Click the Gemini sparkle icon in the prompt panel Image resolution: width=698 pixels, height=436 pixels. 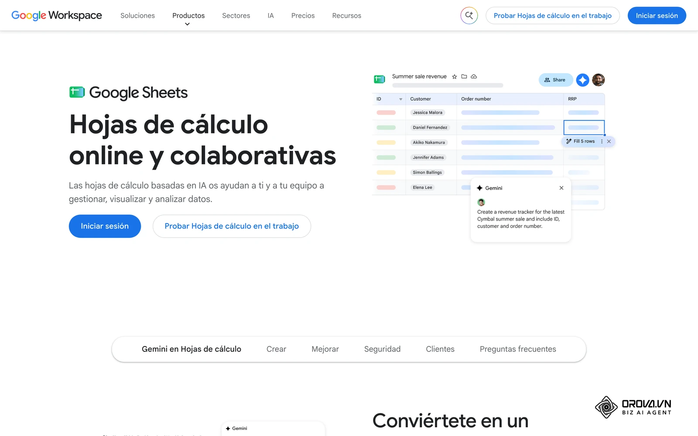480,188
